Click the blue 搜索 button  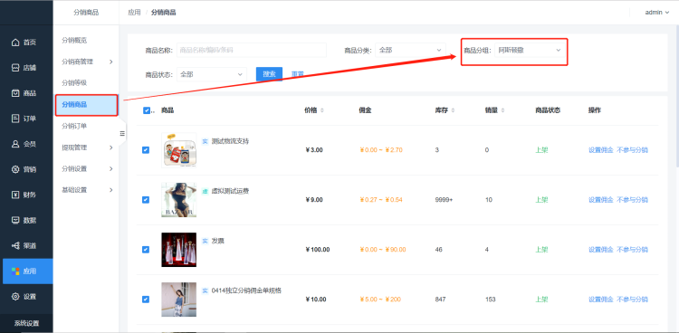[270, 74]
